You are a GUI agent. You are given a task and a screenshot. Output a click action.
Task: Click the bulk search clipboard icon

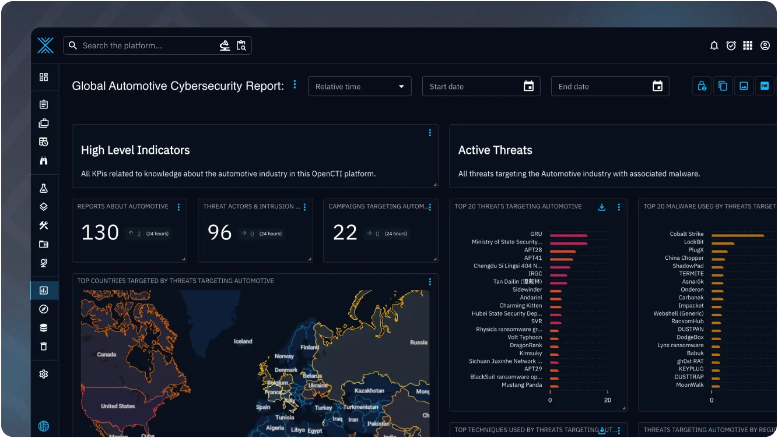[241, 45]
